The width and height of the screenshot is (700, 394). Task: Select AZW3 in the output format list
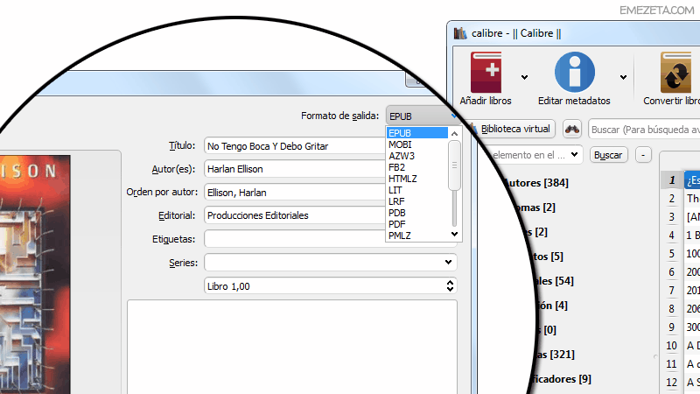pyautogui.click(x=417, y=156)
